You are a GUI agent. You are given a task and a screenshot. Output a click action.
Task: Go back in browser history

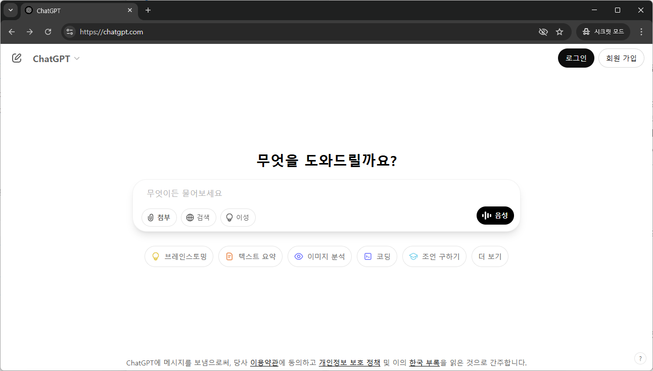[12, 32]
